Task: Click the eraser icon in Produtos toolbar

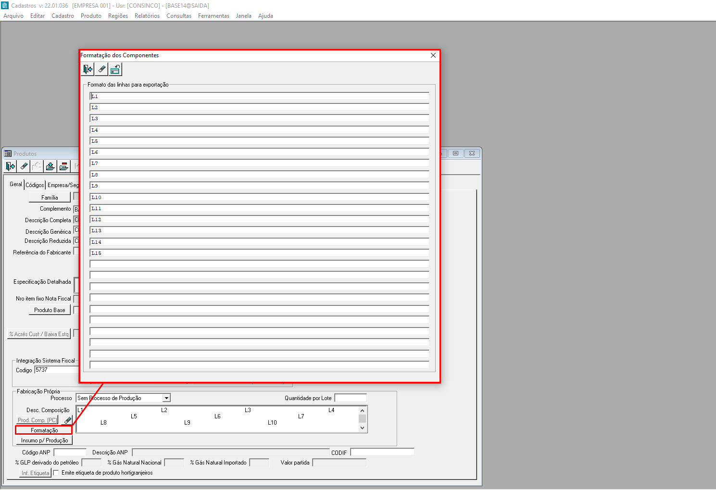Action: pyautogui.click(x=24, y=166)
